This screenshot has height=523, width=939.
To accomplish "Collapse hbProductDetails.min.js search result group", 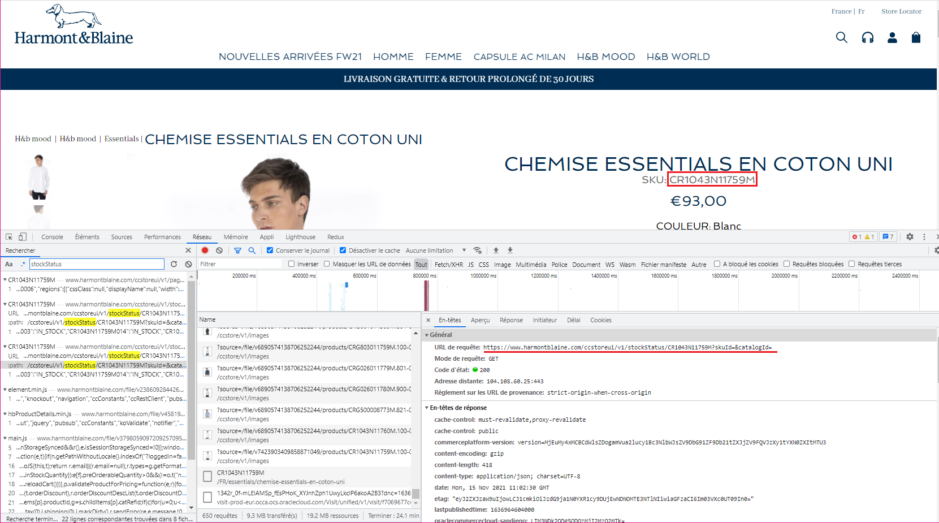I will coord(5,414).
